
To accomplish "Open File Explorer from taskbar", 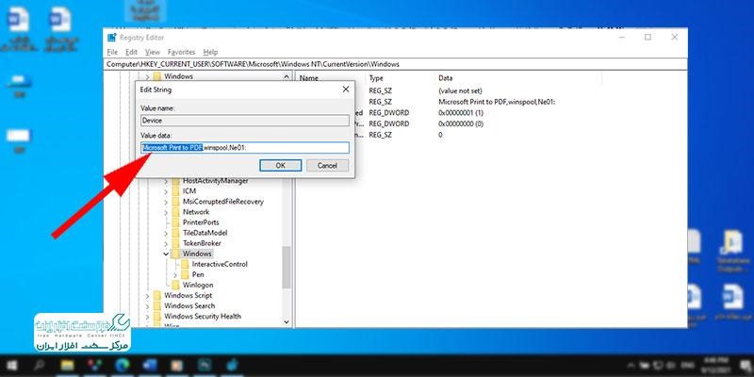I will (67, 367).
